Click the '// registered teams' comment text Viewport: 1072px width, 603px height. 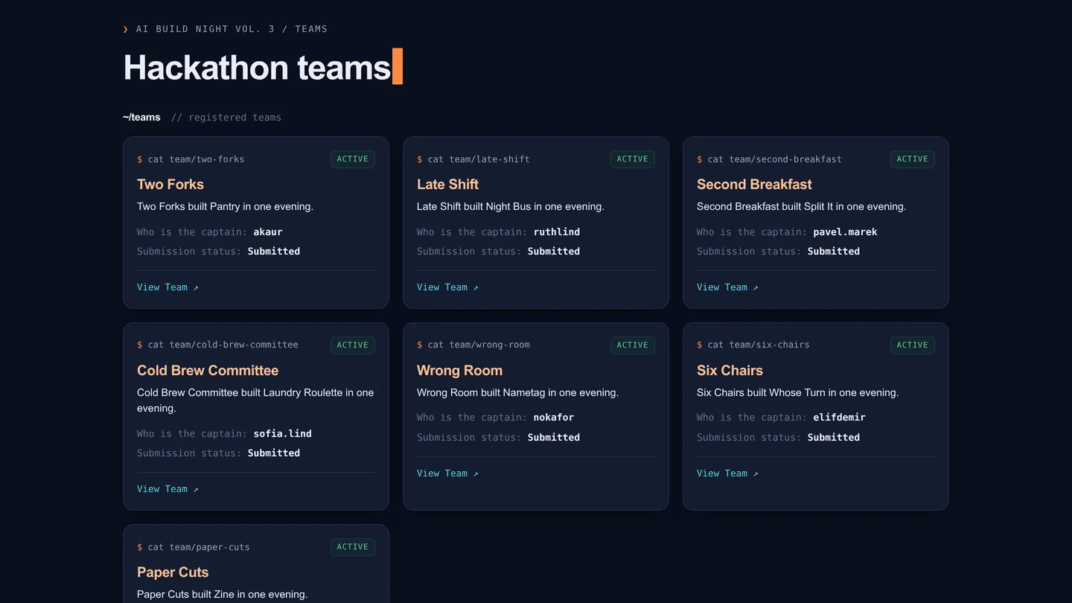226,118
